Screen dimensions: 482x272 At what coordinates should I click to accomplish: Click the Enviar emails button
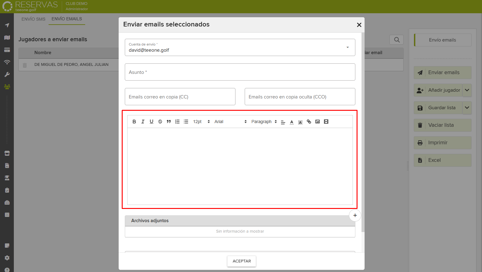click(443, 73)
